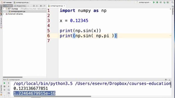Viewport: 175px width, 98px height.
Task: Run someprogram with the green play icon in top toolbar
Action: (154, 2)
